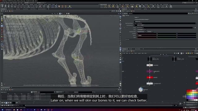Select the File shelf tool
This screenshot has height=111, width=198.
(x=59, y=6)
